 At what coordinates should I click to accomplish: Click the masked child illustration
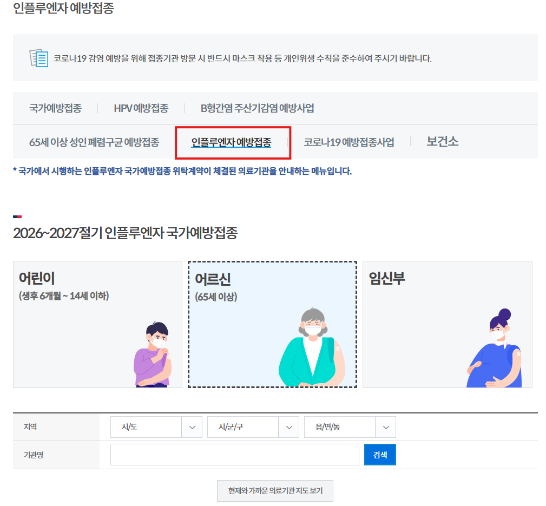[152, 354]
